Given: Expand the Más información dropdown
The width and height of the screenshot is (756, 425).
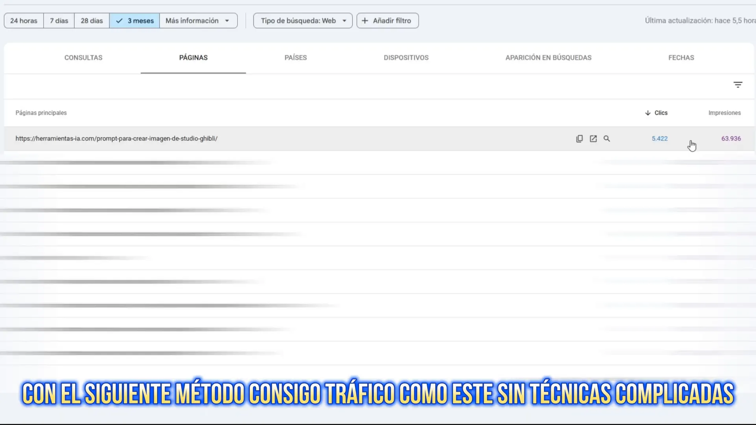Looking at the screenshot, I should [198, 21].
